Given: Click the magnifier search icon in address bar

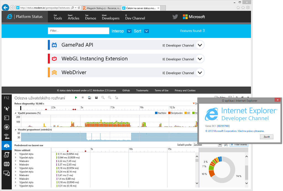Looking at the screenshot, I should [73, 8].
